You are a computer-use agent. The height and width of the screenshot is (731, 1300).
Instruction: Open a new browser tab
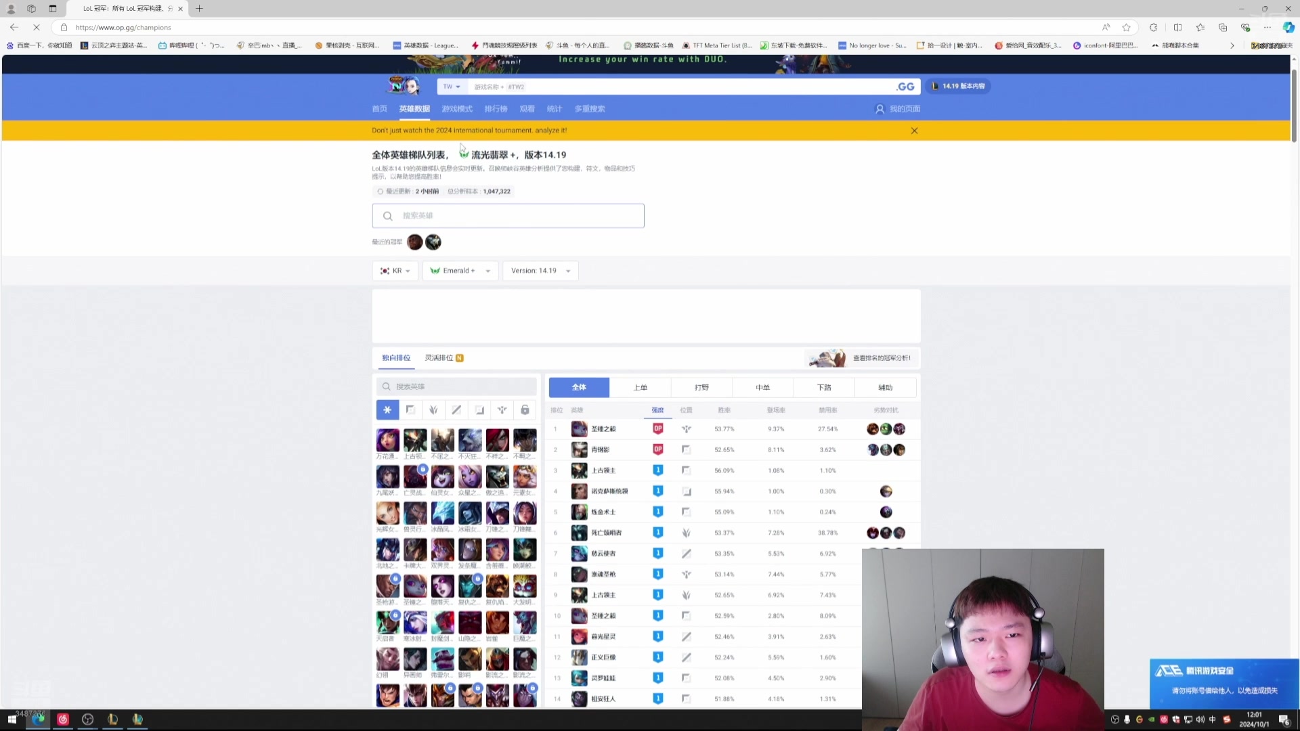[x=199, y=9]
